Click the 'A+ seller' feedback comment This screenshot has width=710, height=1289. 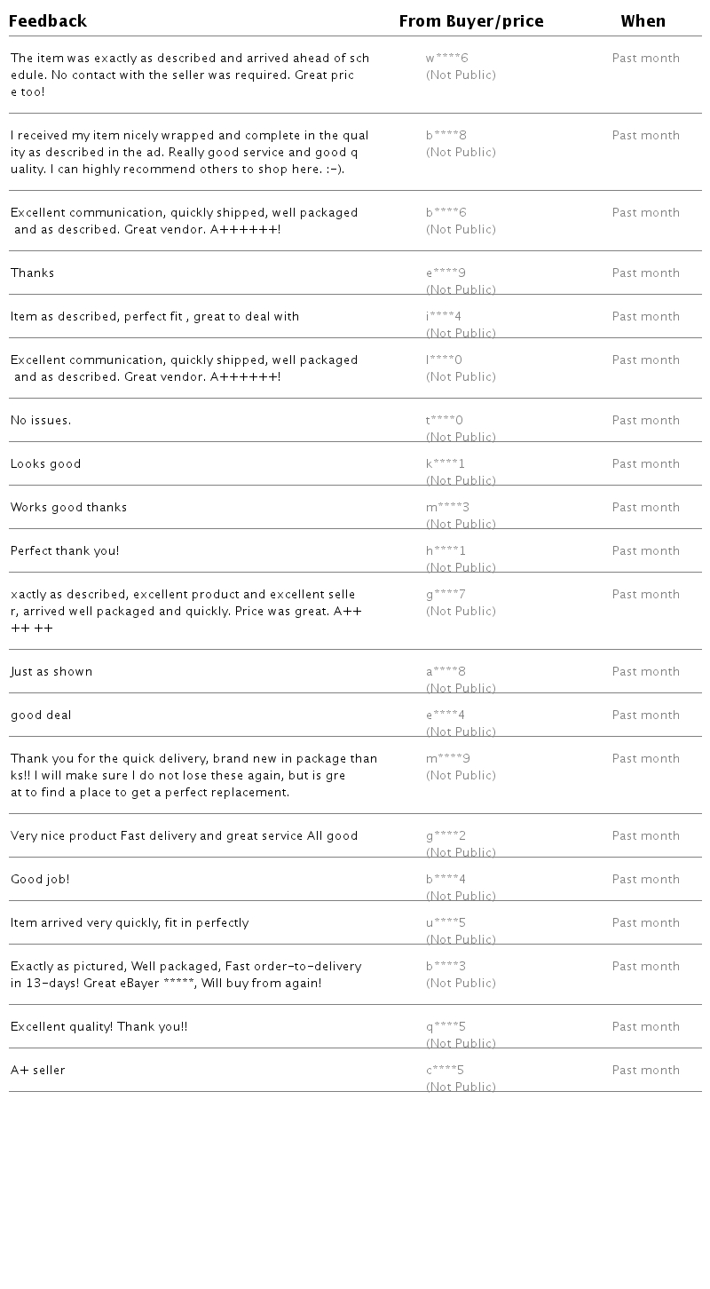[x=38, y=1071]
